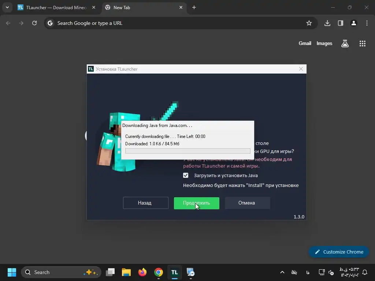This screenshot has height=281, width=375.
Task: Close the TLauncher installer window
Action: [301, 69]
